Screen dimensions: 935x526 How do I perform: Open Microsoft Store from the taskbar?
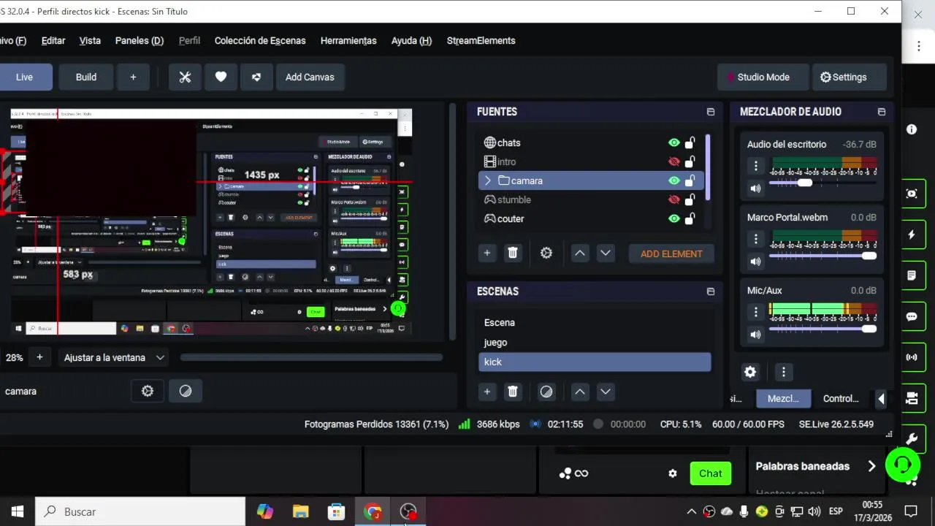(336, 511)
